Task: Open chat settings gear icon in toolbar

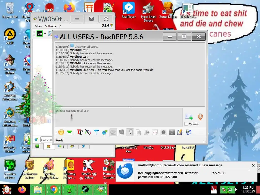Action: [105, 132]
